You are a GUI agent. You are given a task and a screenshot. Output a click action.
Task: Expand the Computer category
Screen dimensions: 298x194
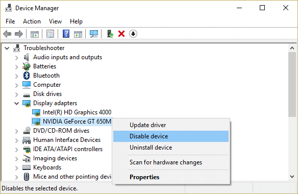tap(17, 85)
